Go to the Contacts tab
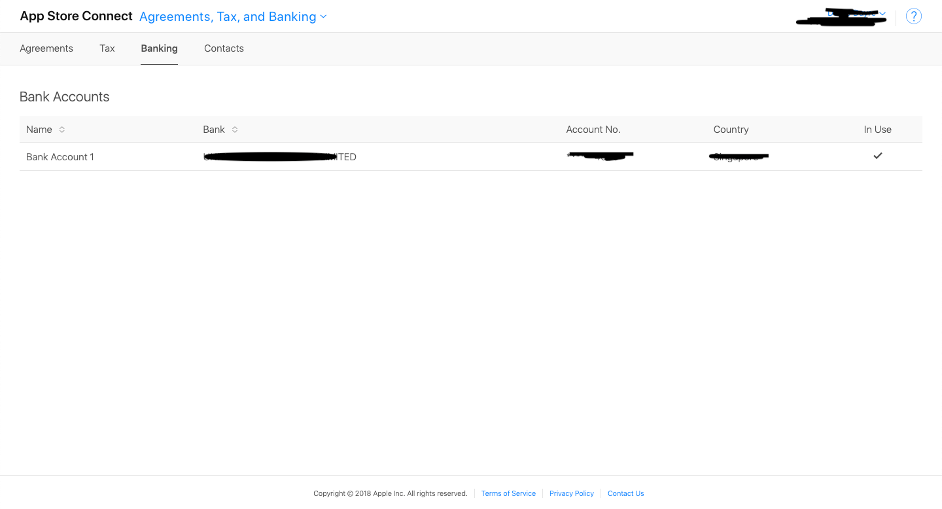The height and width of the screenshot is (509, 942). (x=224, y=48)
